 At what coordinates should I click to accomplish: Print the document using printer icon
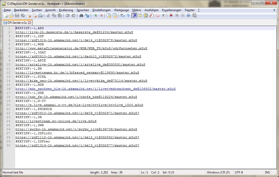point(40,16)
